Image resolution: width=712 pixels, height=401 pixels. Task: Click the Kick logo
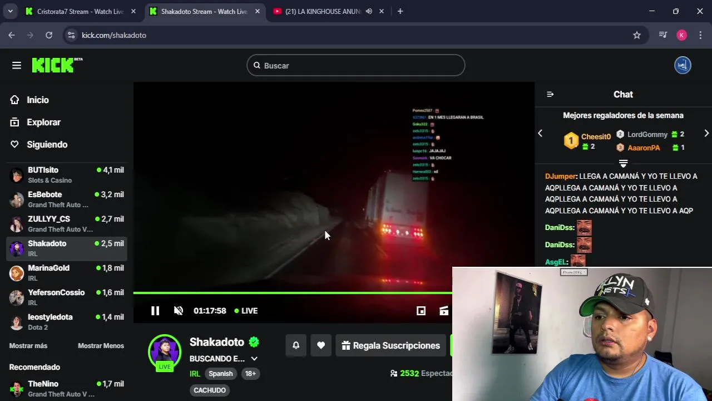[x=57, y=65]
